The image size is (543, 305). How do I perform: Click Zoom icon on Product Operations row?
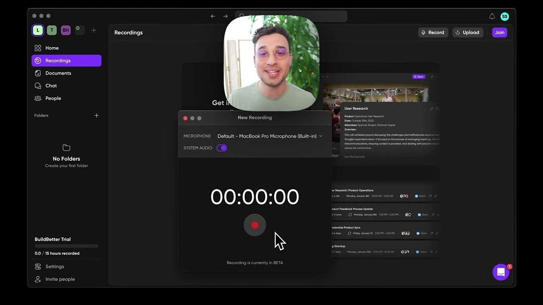coord(417,196)
